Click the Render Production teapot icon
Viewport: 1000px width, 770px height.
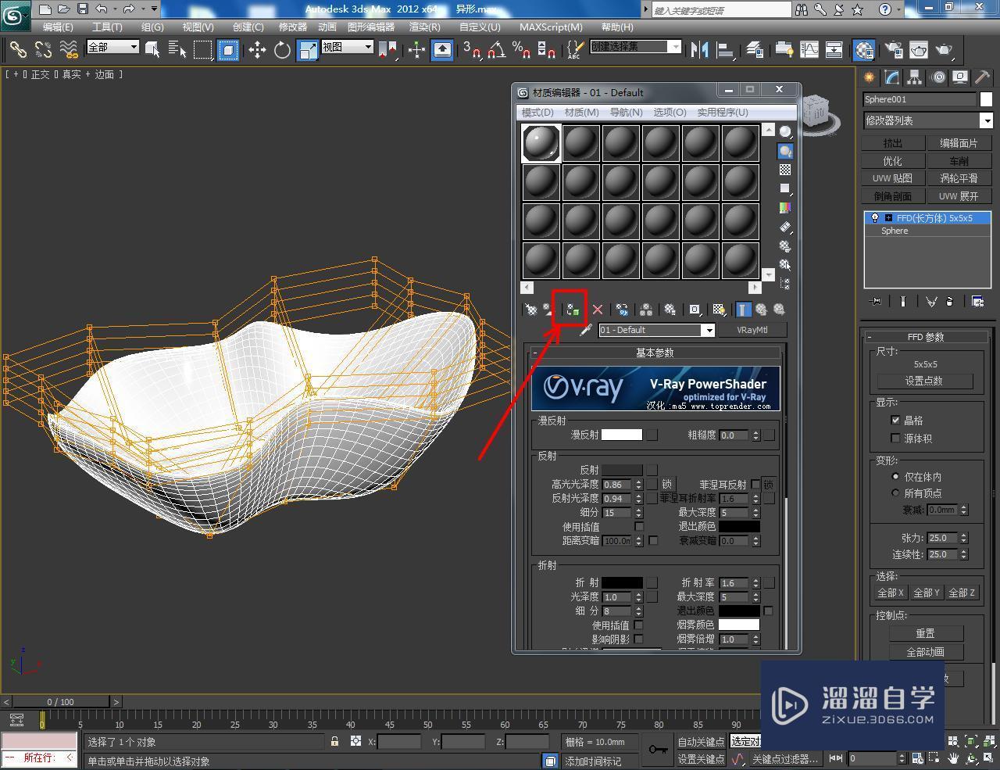(x=943, y=50)
